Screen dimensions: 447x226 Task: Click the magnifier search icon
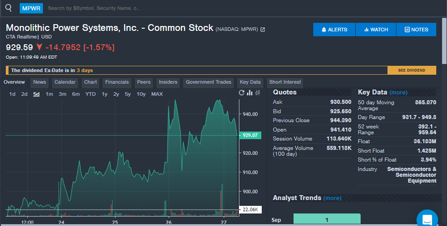point(9,8)
